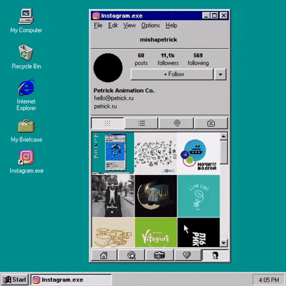
Task: Click the + Follow button
Action: click(x=172, y=74)
